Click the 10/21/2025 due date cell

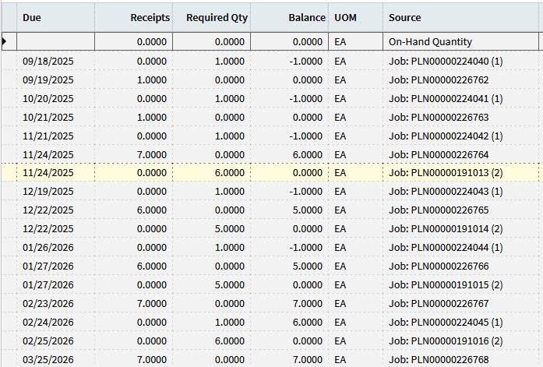tap(55, 118)
